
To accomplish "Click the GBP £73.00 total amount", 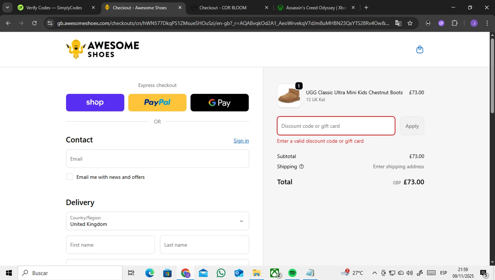I will (409, 182).
